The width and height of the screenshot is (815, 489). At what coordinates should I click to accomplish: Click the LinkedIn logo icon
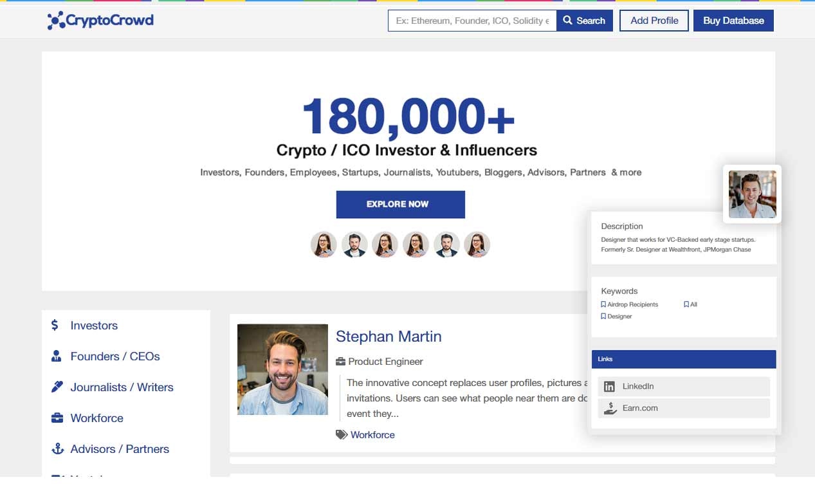[x=609, y=387]
